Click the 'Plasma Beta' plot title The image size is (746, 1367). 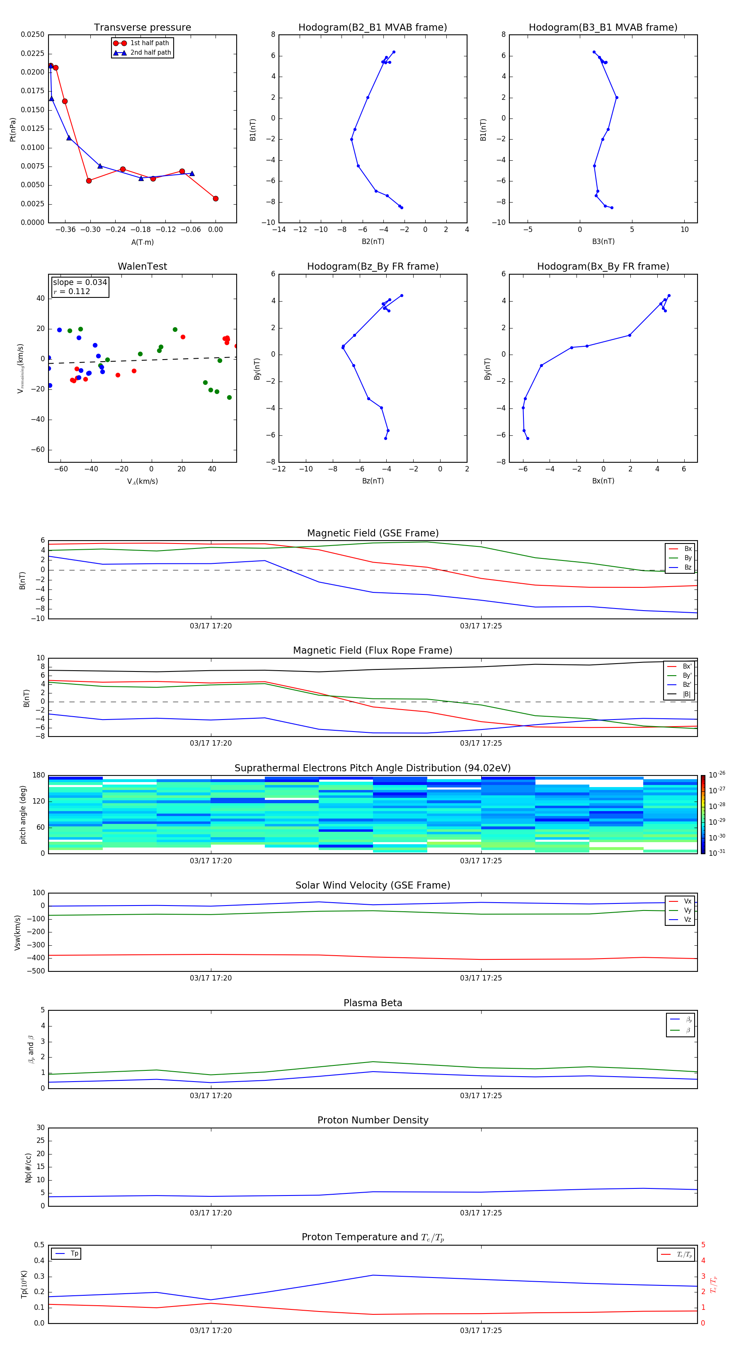(x=373, y=1003)
